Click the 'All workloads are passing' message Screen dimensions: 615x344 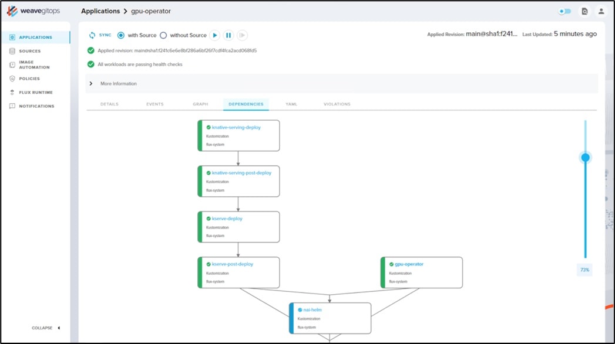pyautogui.click(x=140, y=64)
